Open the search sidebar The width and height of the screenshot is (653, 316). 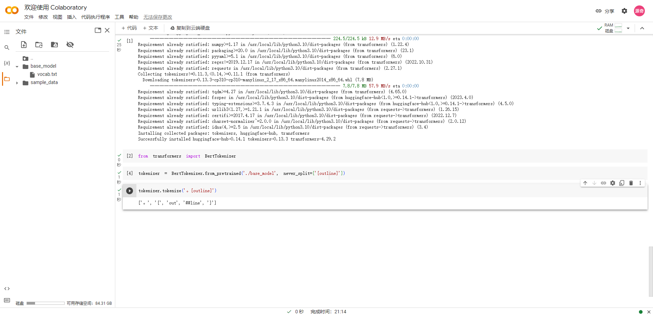[7, 48]
